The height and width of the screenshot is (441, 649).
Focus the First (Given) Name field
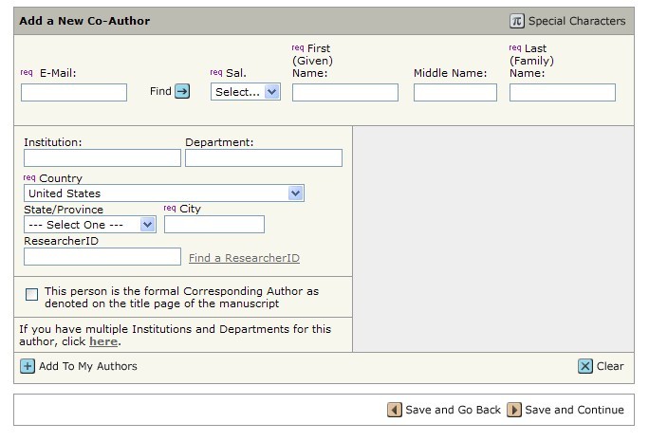coord(345,92)
